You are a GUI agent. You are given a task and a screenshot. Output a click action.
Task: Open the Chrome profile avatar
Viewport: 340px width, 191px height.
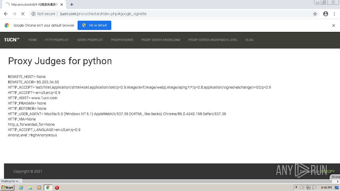[x=326, y=14]
